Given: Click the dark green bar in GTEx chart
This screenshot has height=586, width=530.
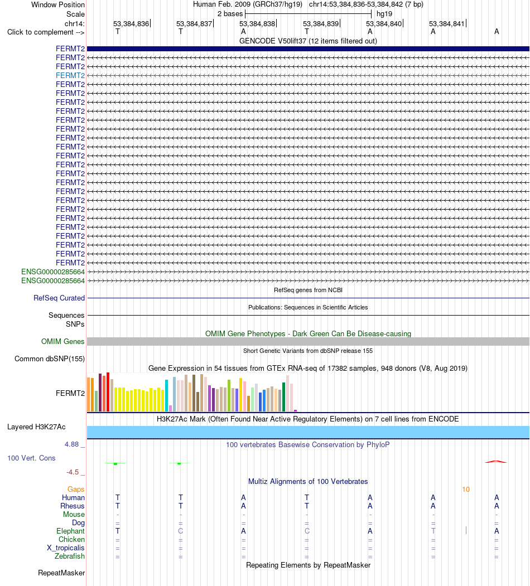Looking at the screenshot, I should [283, 397].
